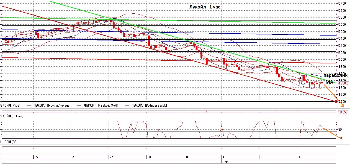Viewport: 350px width, 164px height.
Task: Click the ЛУКОЙЛ [Parabolic SAR] legend label
Action: 101,105
